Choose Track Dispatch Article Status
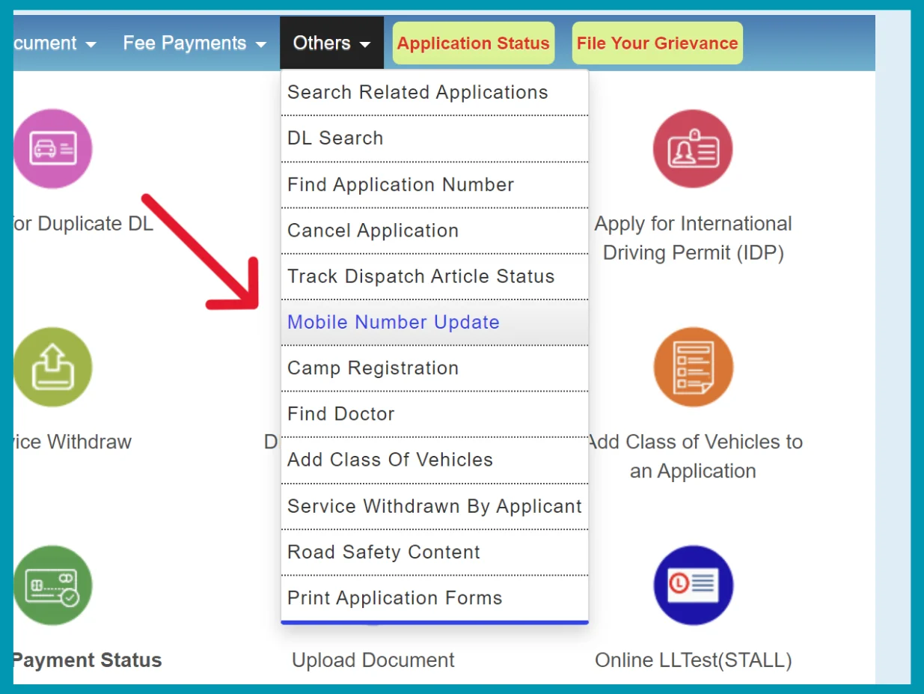 pos(420,276)
